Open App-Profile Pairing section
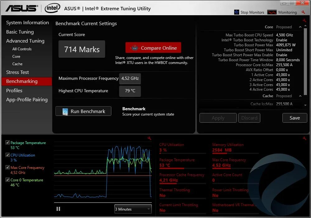The width and height of the screenshot is (311, 218). 27,100
